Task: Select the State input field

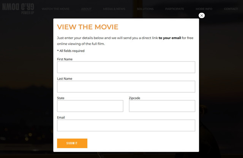Action: [x=90, y=106]
